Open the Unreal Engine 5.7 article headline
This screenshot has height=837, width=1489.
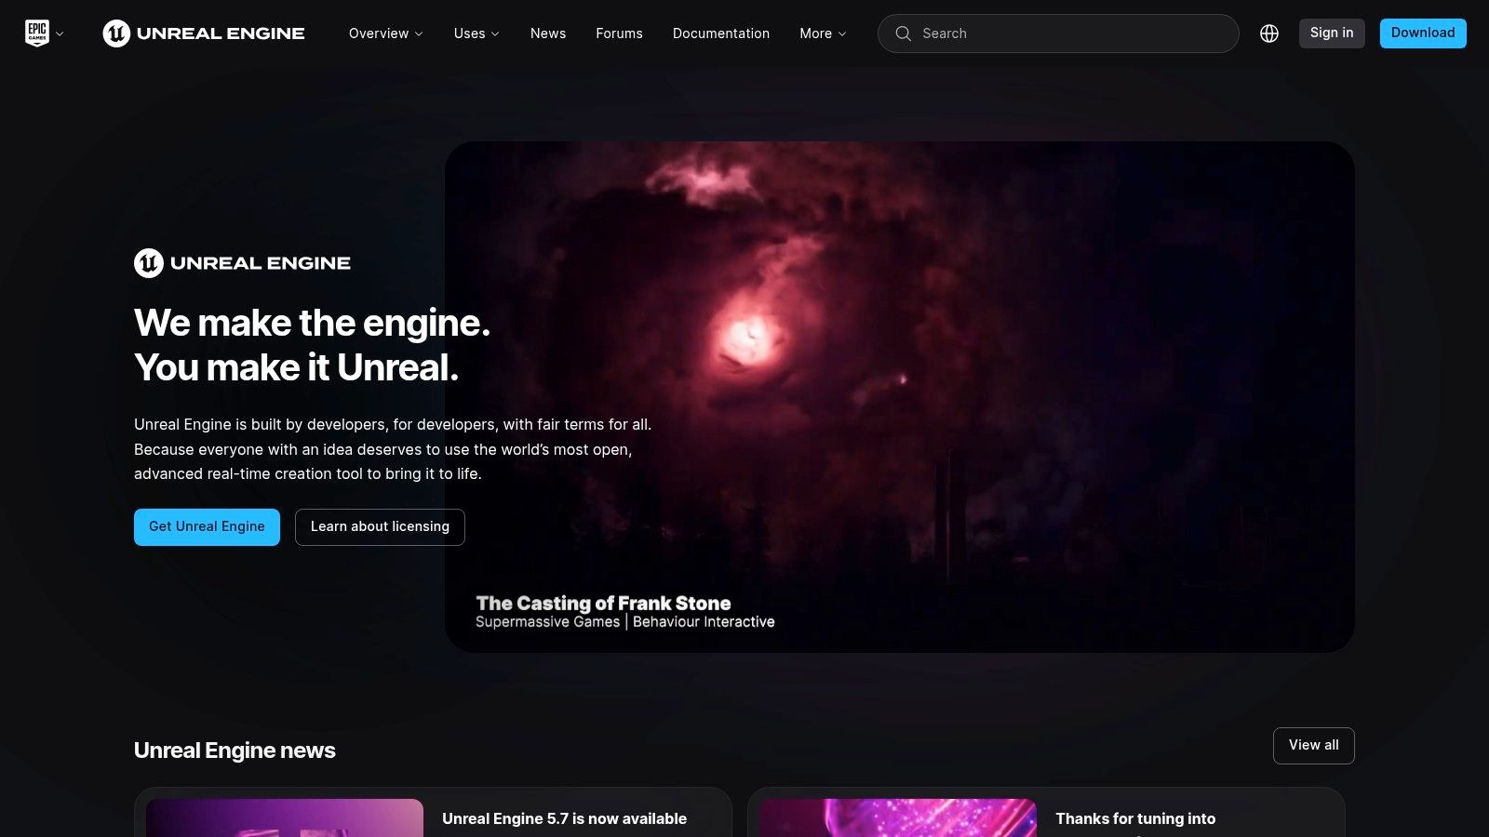click(565, 818)
